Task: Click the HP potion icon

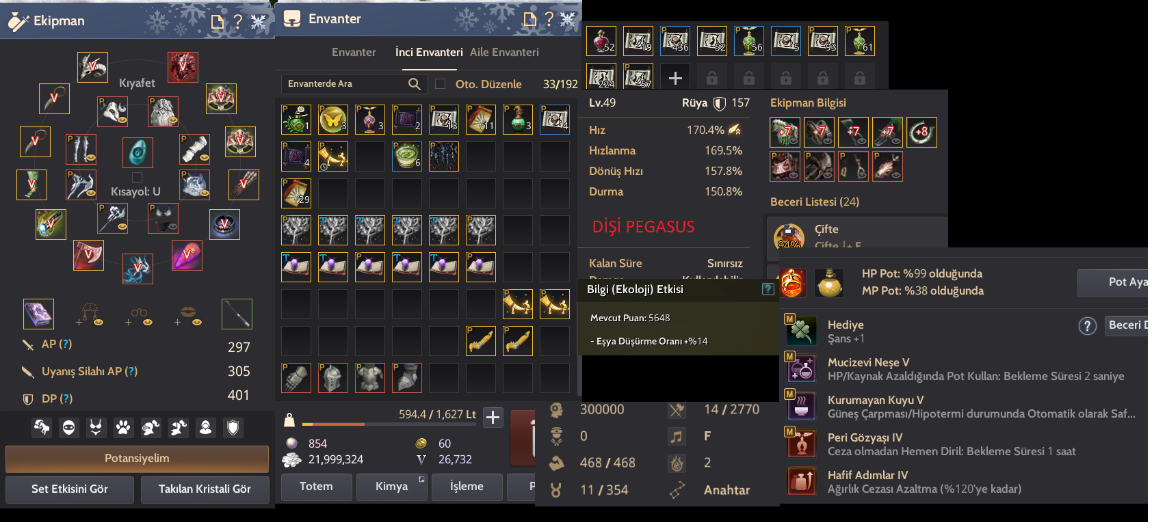Action: pos(792,282)
